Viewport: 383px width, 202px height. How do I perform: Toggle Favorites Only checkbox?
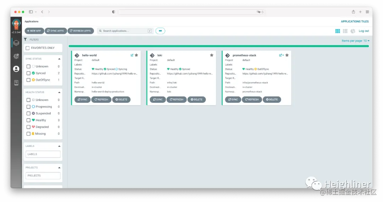28,48
